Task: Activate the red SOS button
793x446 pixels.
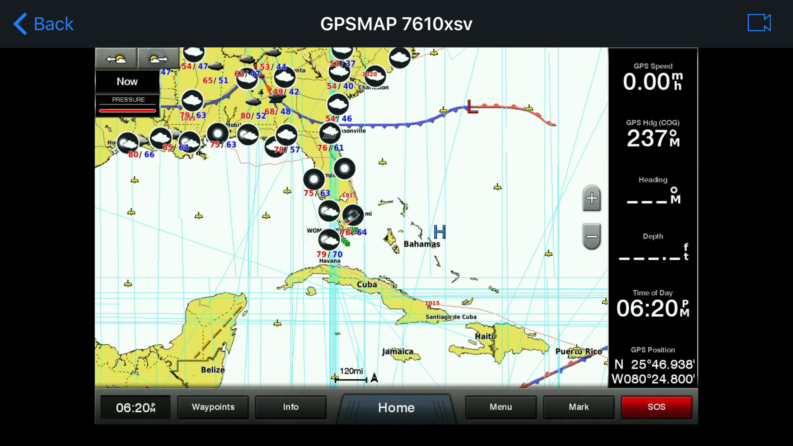Action: 656,407
